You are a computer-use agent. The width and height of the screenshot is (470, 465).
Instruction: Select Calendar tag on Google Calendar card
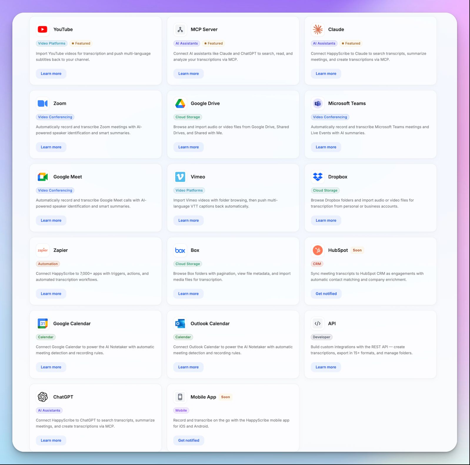click(46, 337)
